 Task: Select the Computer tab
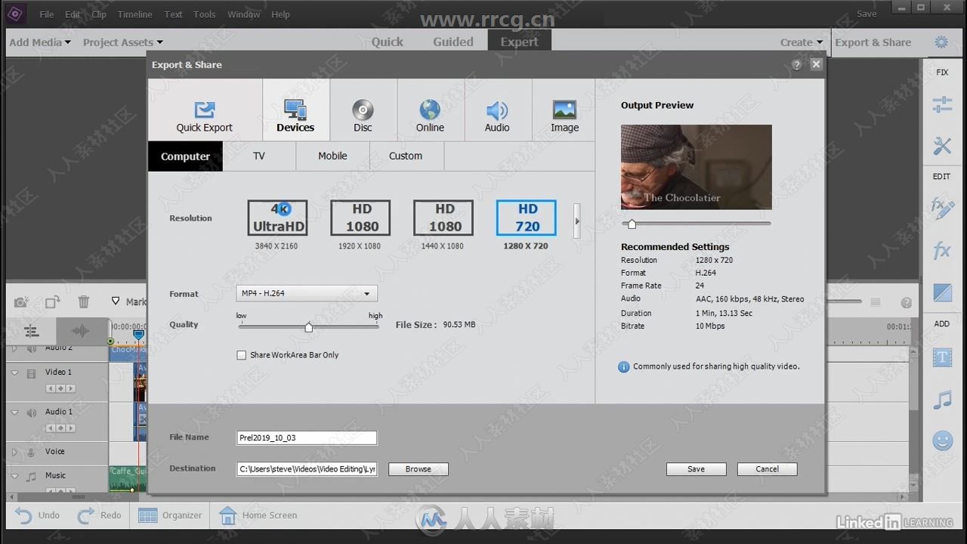(185, 156)
